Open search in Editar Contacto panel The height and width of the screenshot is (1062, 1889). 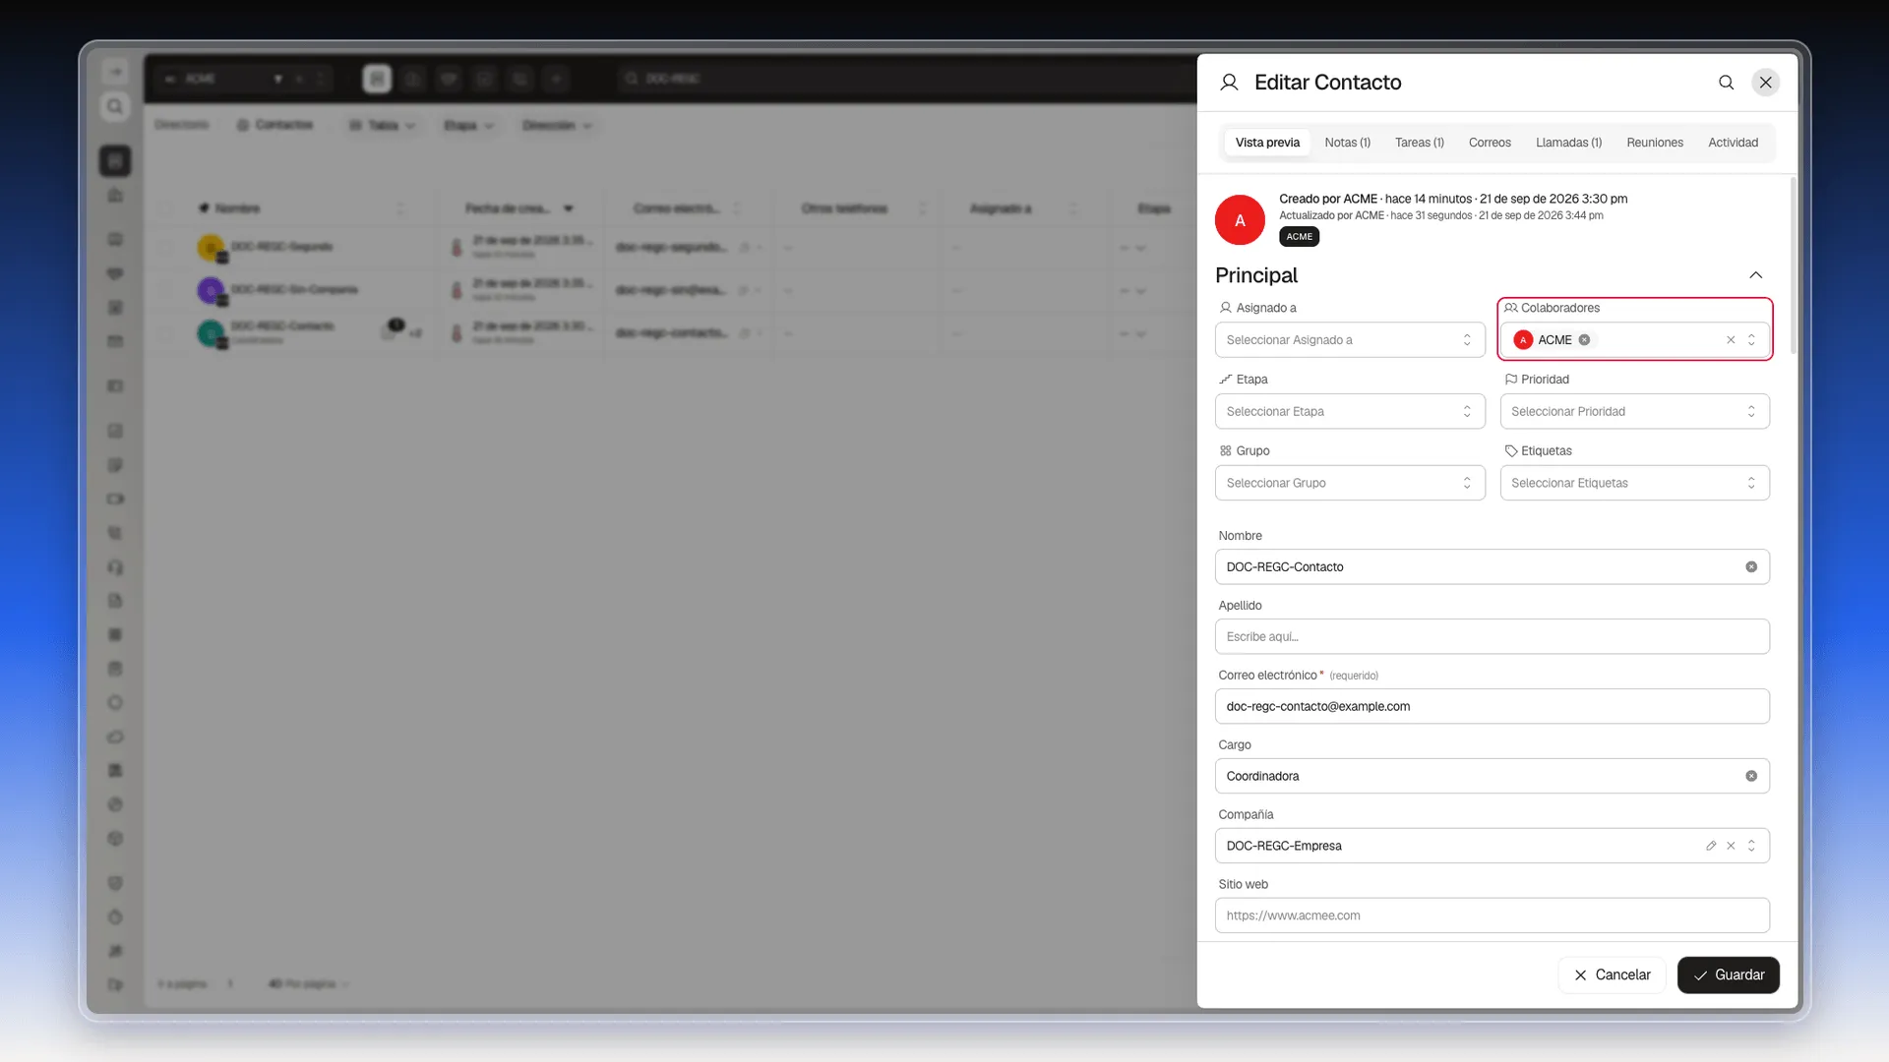[x=1726, y=83]
